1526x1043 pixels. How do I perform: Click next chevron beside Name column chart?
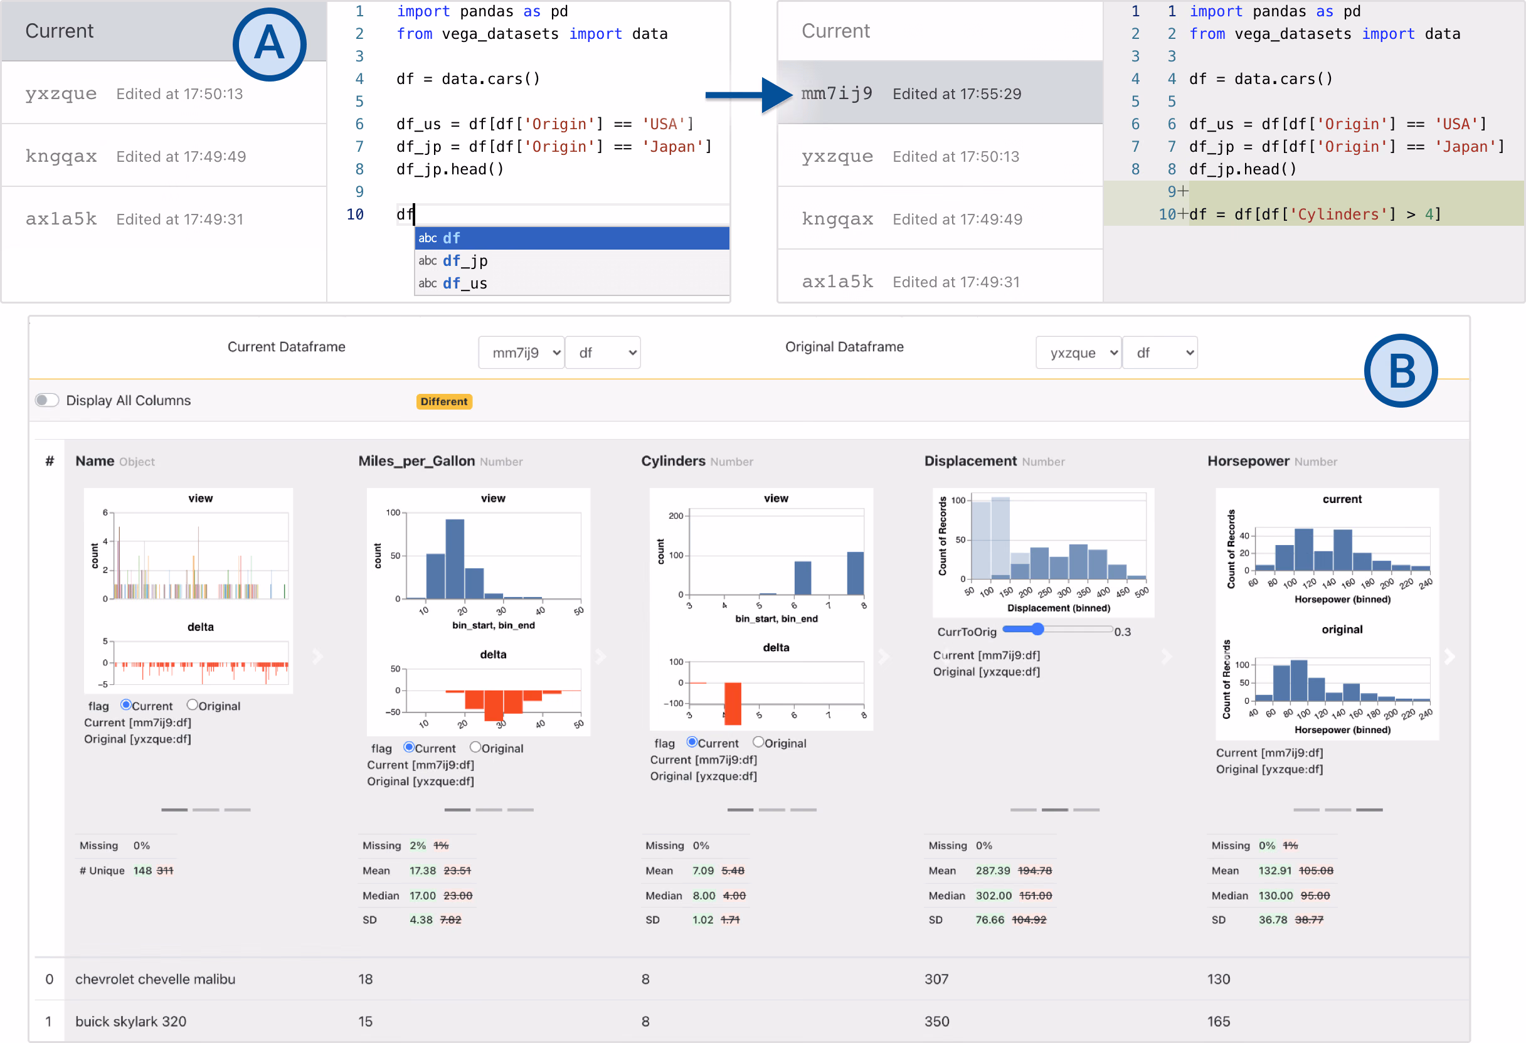point(318,656)
